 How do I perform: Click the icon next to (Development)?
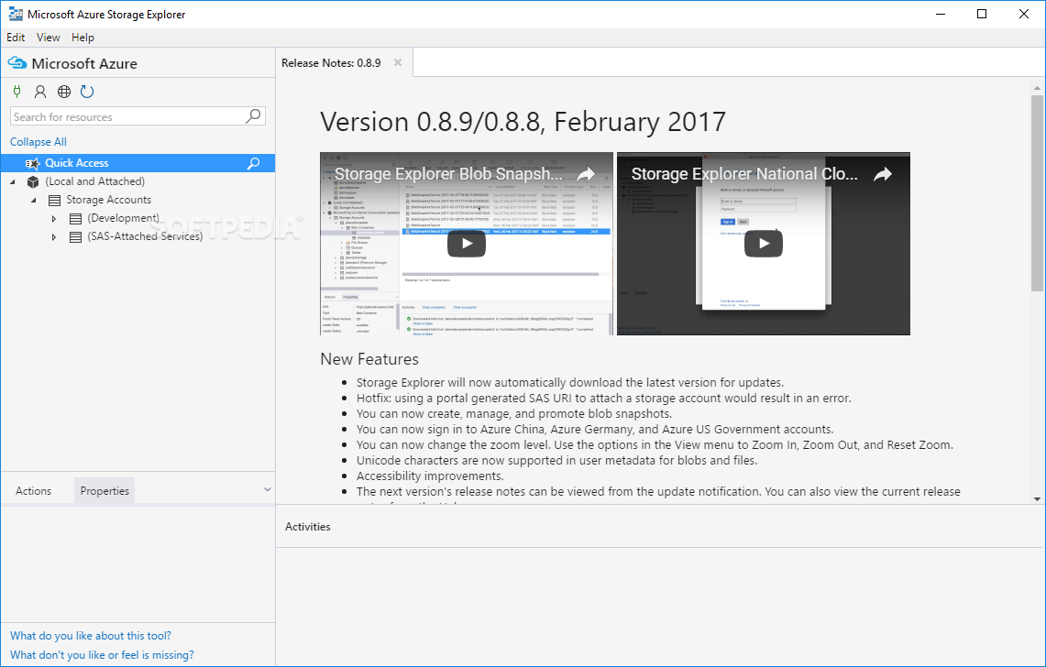tap(75, 218)
